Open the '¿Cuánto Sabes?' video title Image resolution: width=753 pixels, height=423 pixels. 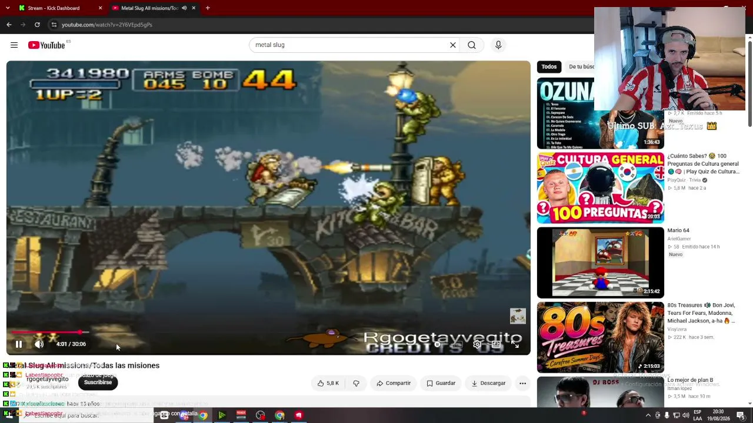[703, 164]
